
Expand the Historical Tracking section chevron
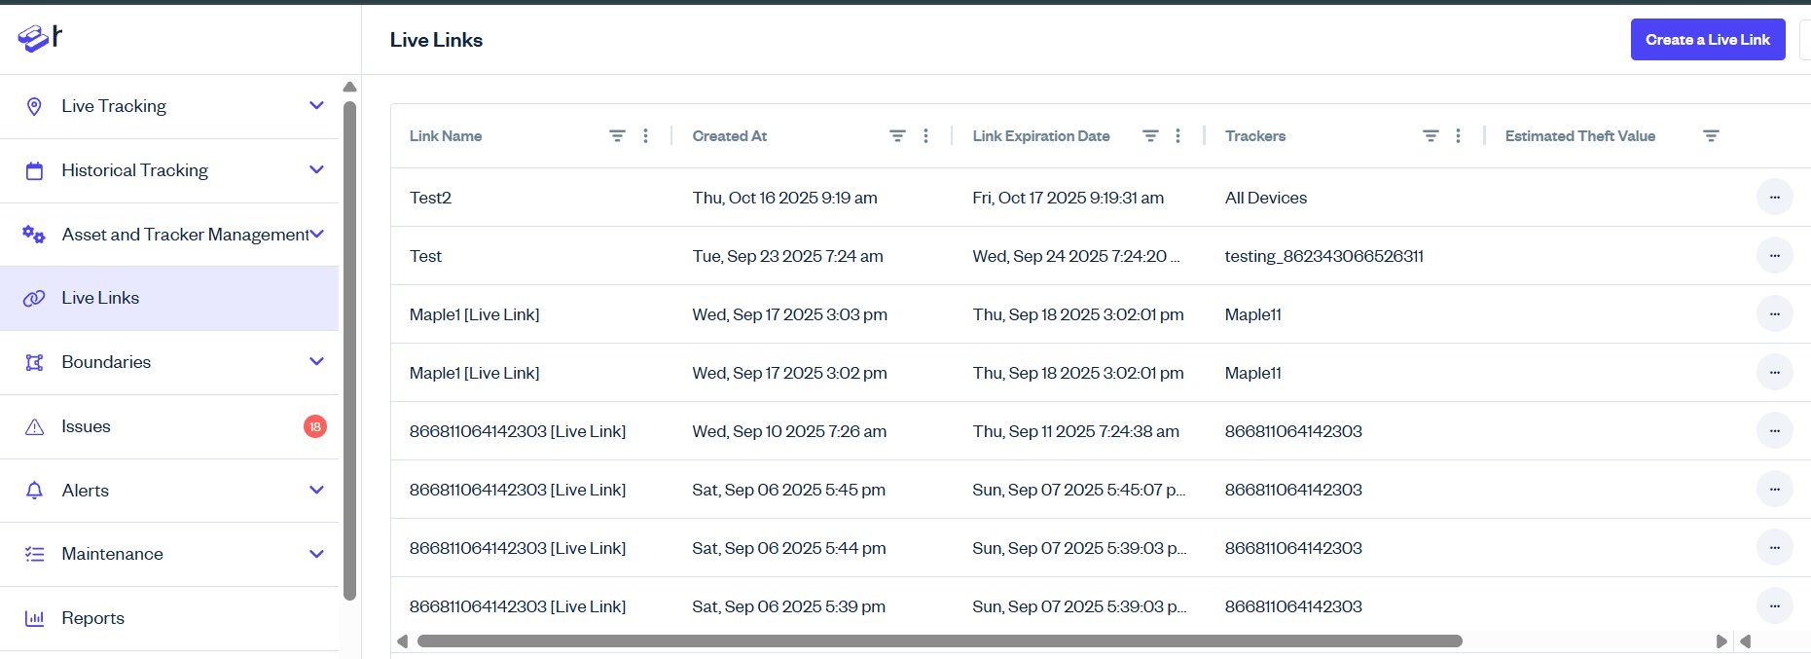pos(316,170)
